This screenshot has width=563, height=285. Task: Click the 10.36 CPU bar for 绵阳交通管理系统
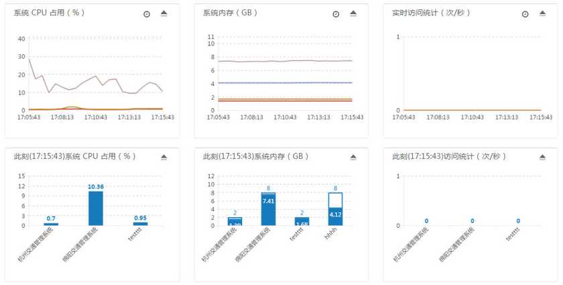click(96, 209)
